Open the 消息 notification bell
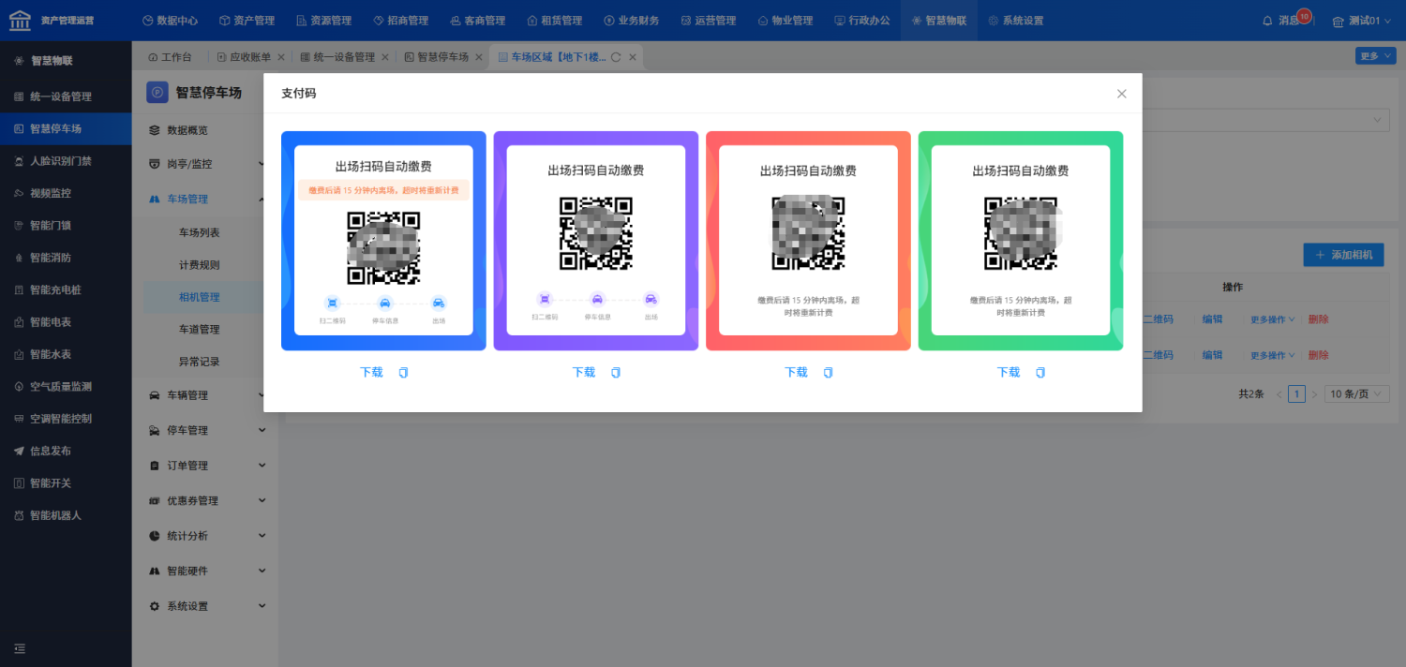The height and width of the screenshot is (667, 1406). pos(1268,21)
